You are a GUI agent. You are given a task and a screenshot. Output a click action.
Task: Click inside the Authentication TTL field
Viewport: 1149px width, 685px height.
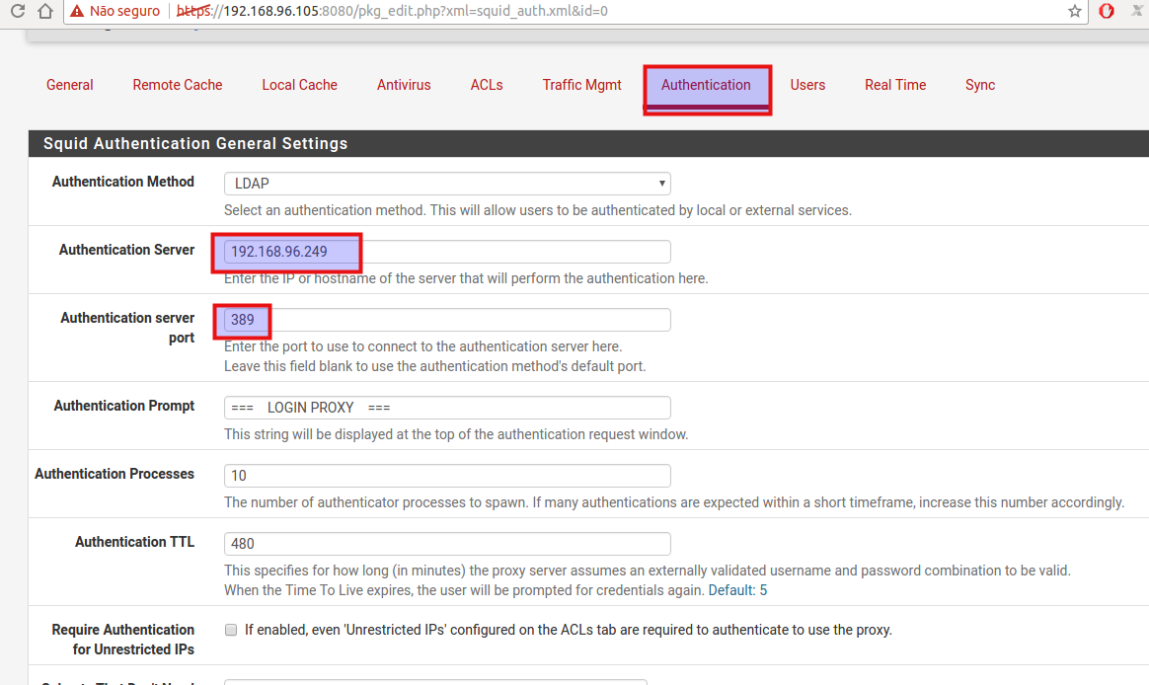[x=446, y=543]
